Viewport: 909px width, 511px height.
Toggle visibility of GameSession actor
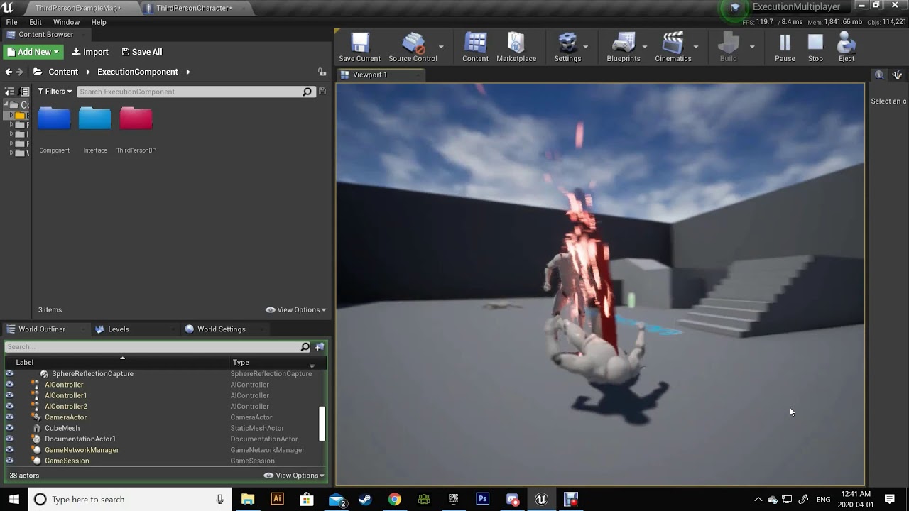[9, 461]
